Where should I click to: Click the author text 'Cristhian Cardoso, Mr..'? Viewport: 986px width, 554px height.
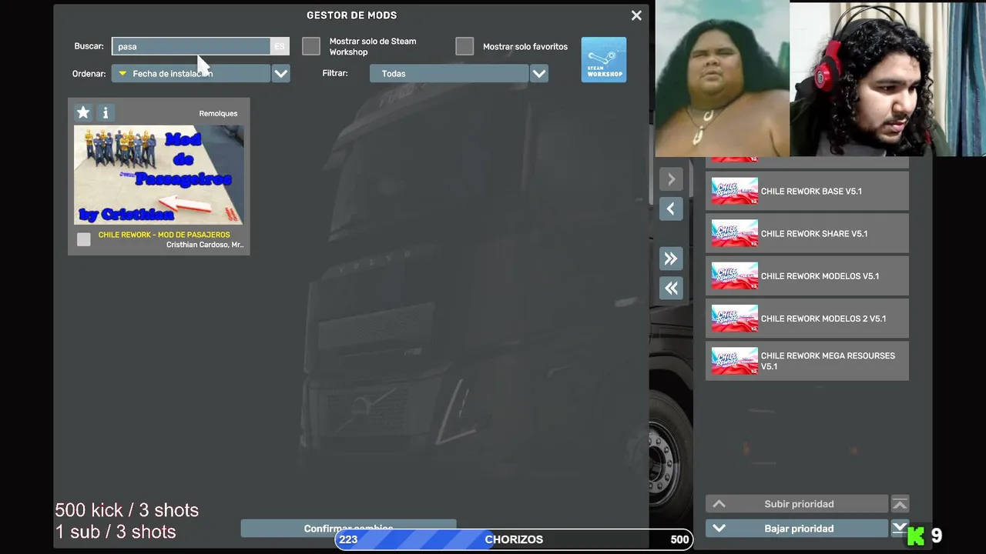click(205, 245)
